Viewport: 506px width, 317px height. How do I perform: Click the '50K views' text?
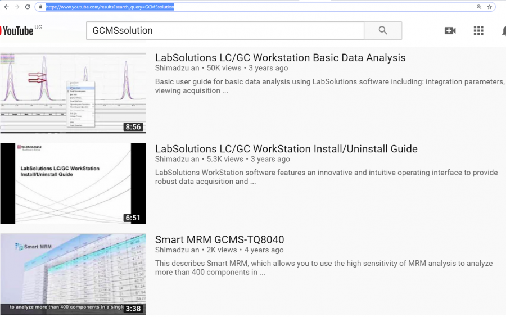click(x=224, y=68)
